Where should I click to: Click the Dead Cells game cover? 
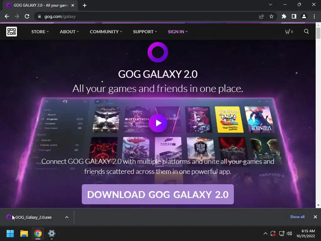(260, 119)
